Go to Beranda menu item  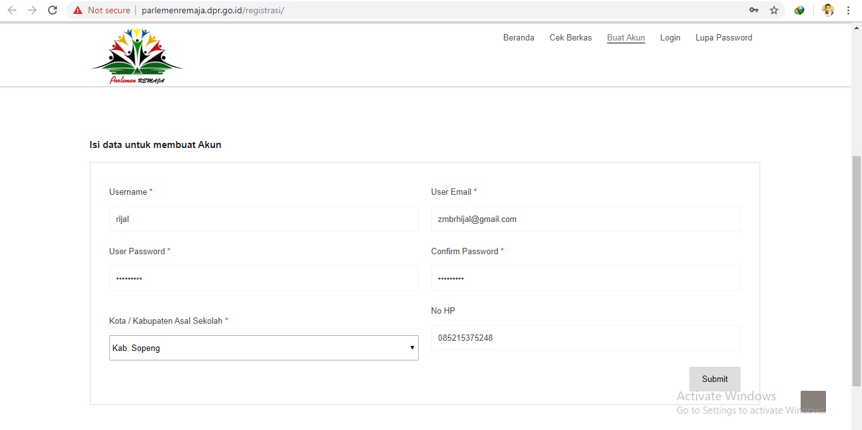519,37
